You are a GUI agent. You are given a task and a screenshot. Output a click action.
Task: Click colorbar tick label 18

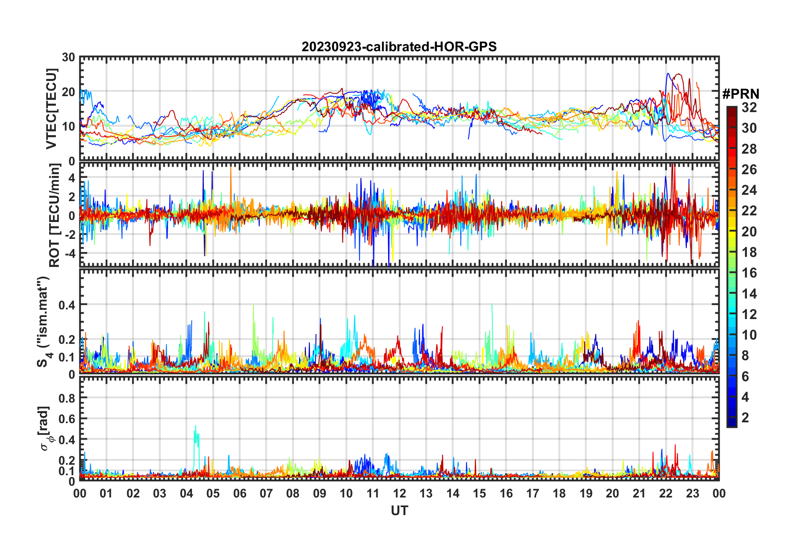749,252
